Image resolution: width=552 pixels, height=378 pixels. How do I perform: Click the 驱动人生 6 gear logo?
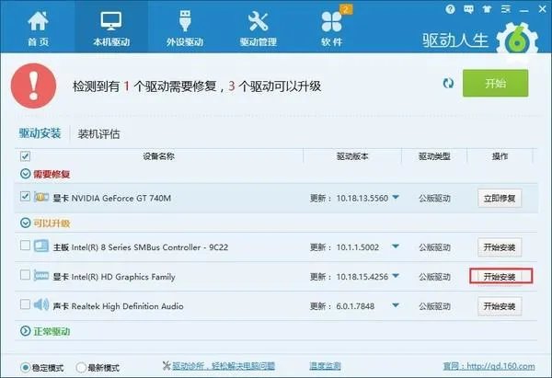pyautogui.click(x=517, y=40)
